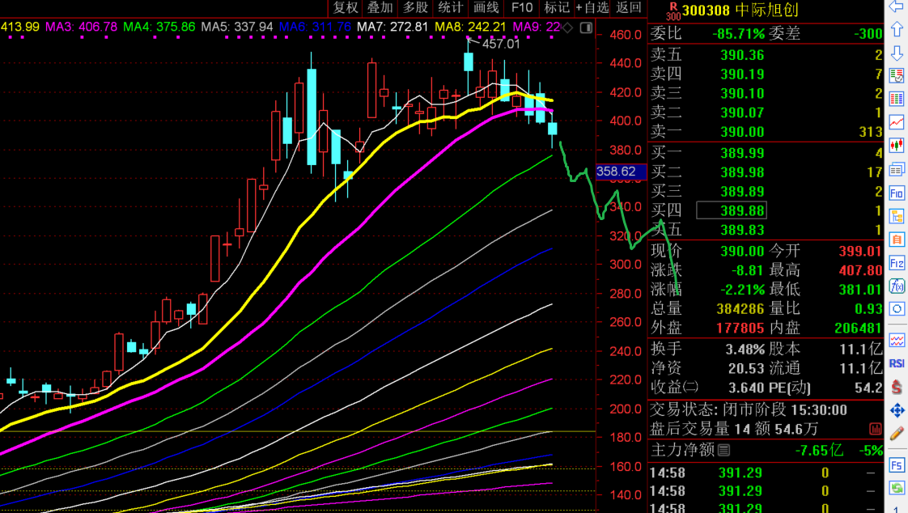Click the 卖一 price 390.00
908x513 pixels.
coord(742,132)
